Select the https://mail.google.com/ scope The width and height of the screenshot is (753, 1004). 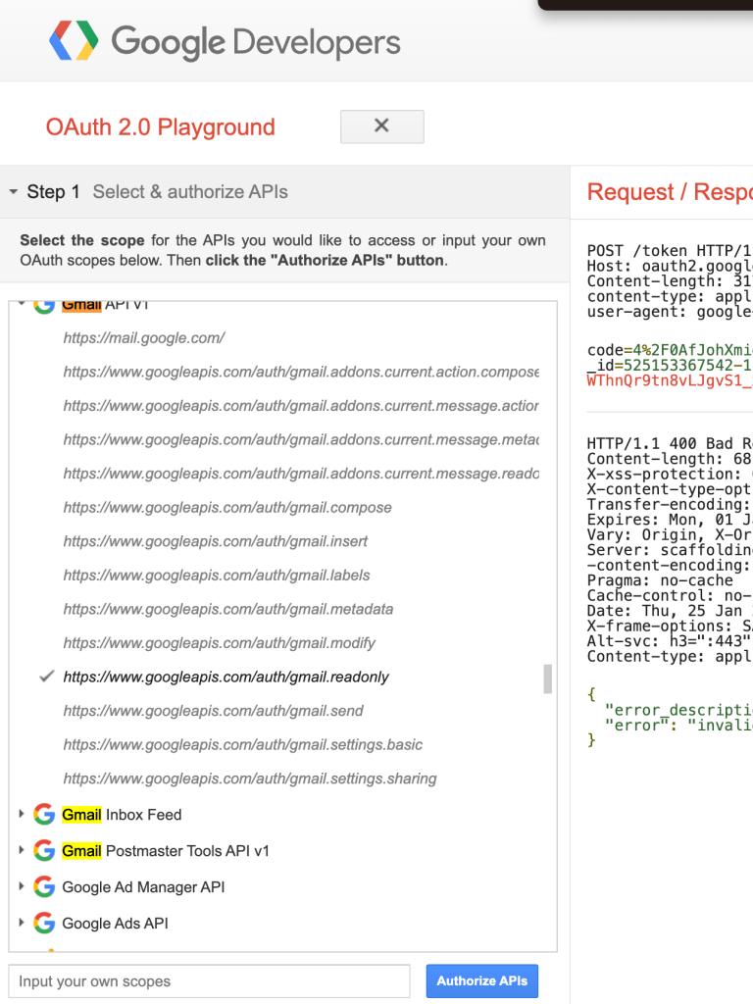144,338
